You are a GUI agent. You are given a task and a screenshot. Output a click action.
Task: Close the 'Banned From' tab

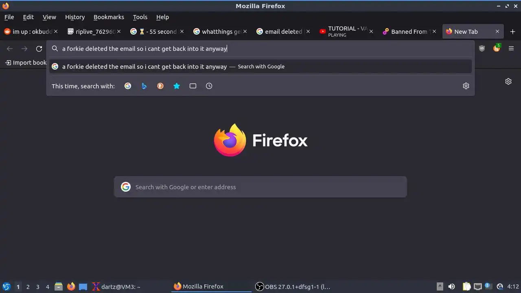pyautogui.click(x=434, y=31)
